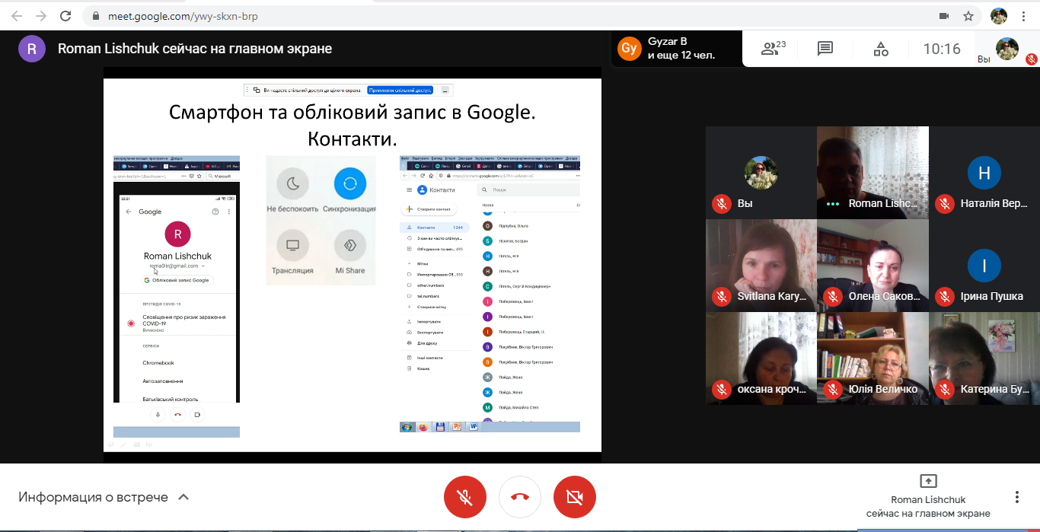This screenshot has width=1040, height=532.
Task: Select the Юлія Величко video tile
Action: coord(873,358)
